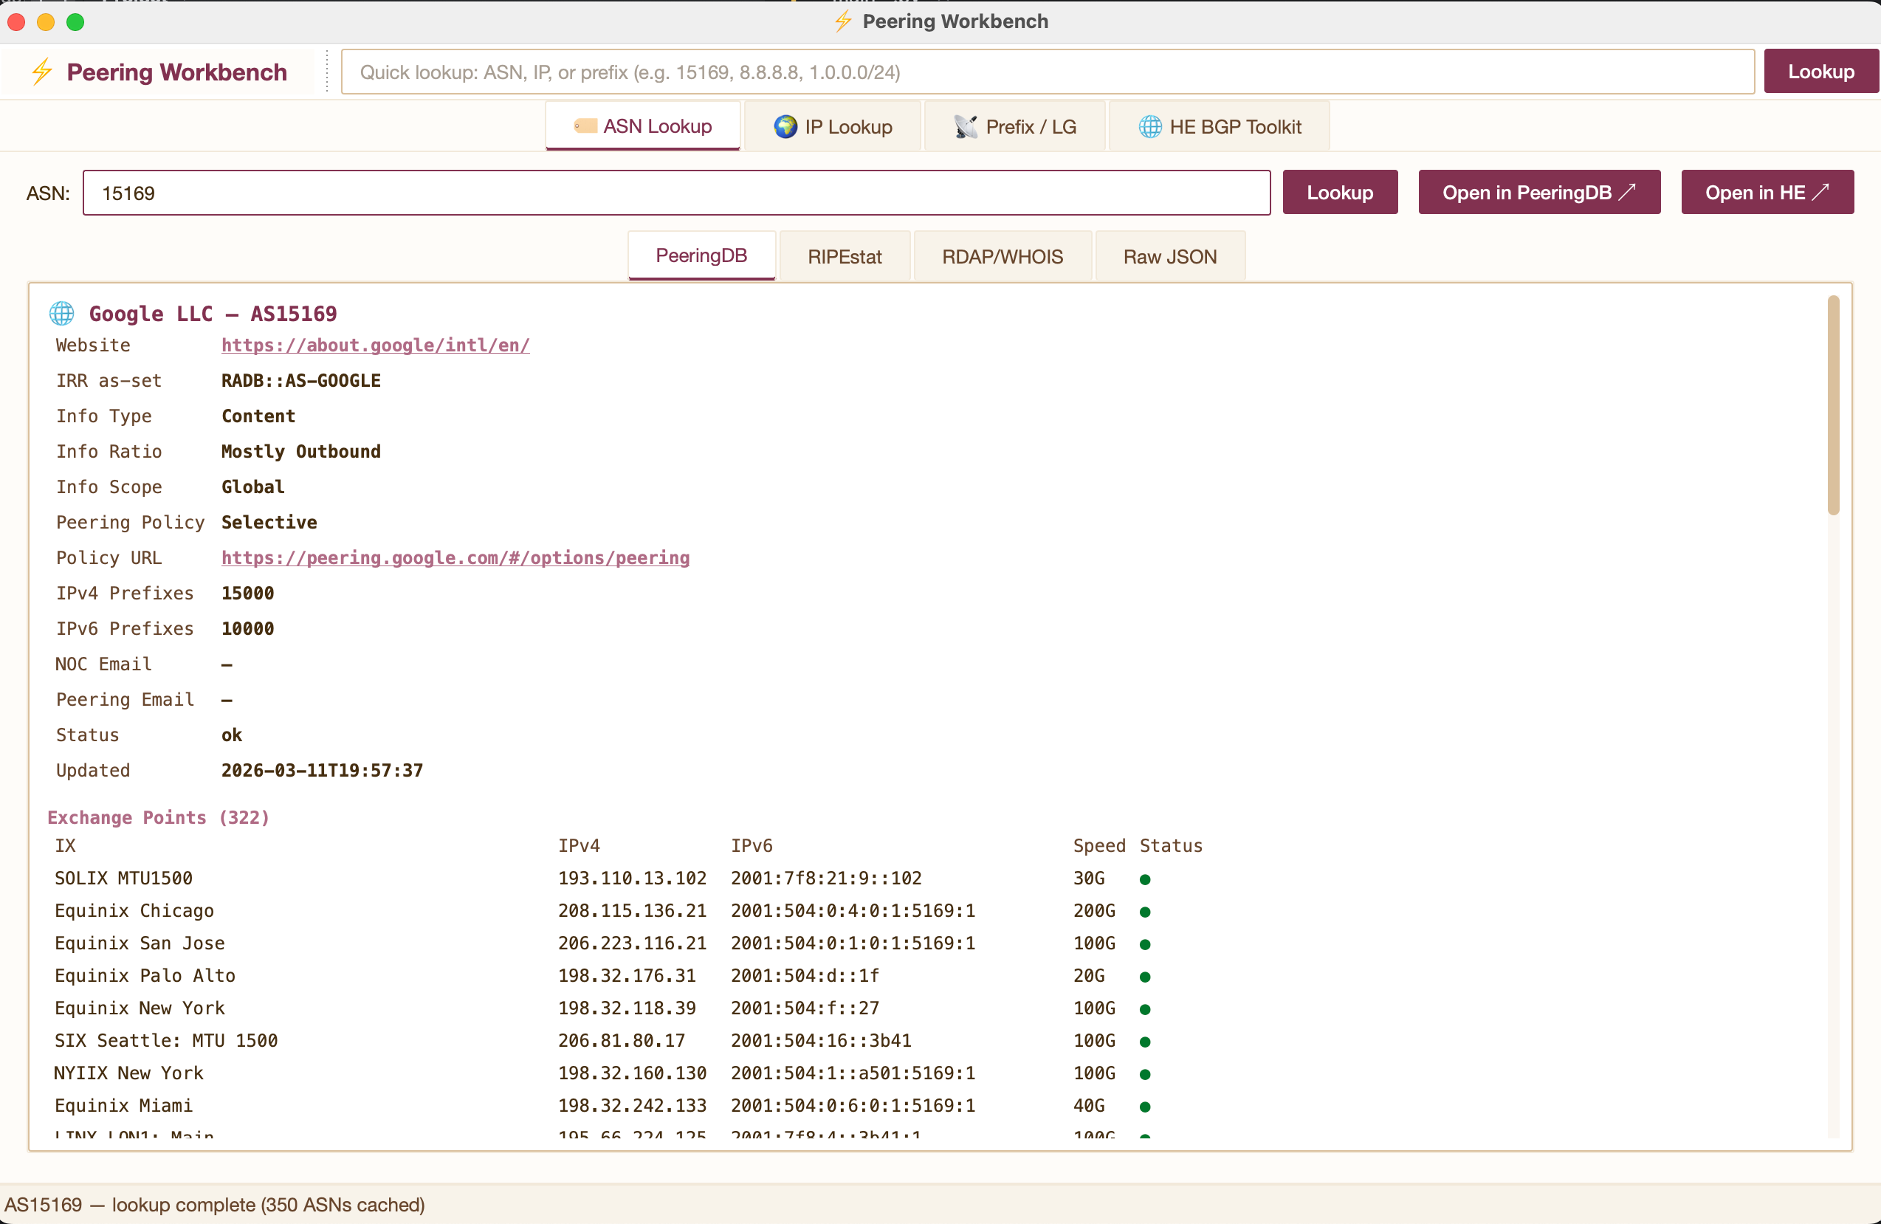Click the green status dot for NYIIX New York
The image size is (1881, 1224).
1144,1074
